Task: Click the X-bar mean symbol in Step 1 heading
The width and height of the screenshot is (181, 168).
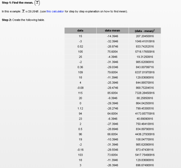Action: 37,3
